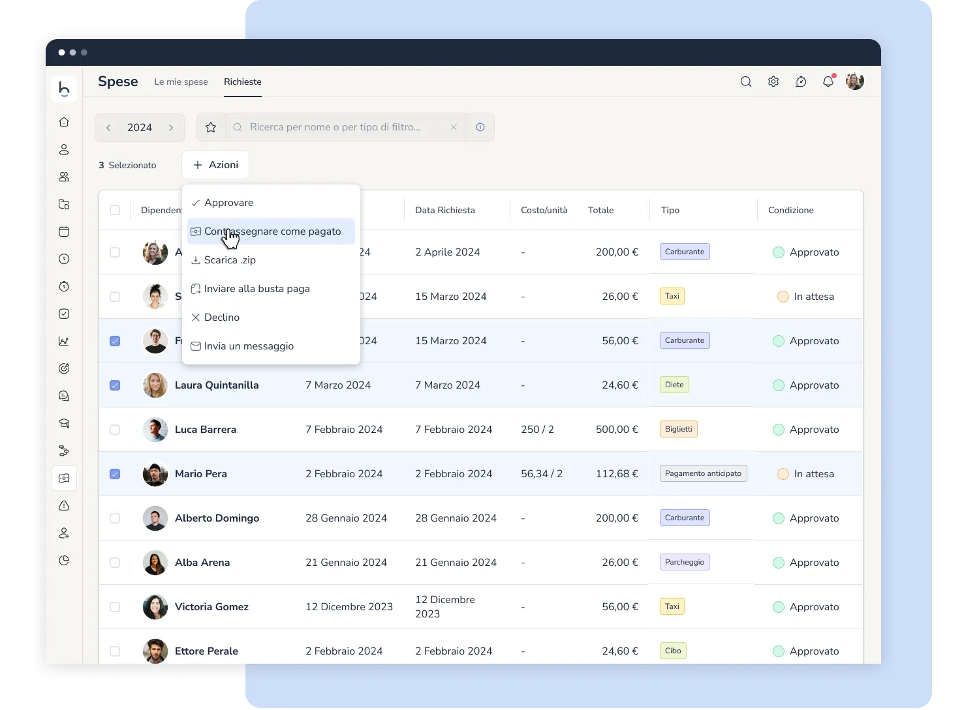Choose Scarica .zip from the menu

pyautogui.click(x=271, y=260)
